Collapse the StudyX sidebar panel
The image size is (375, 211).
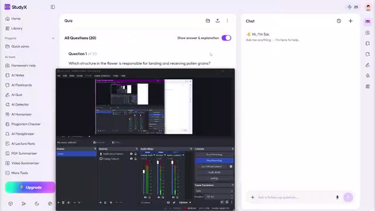pos(53,7)
